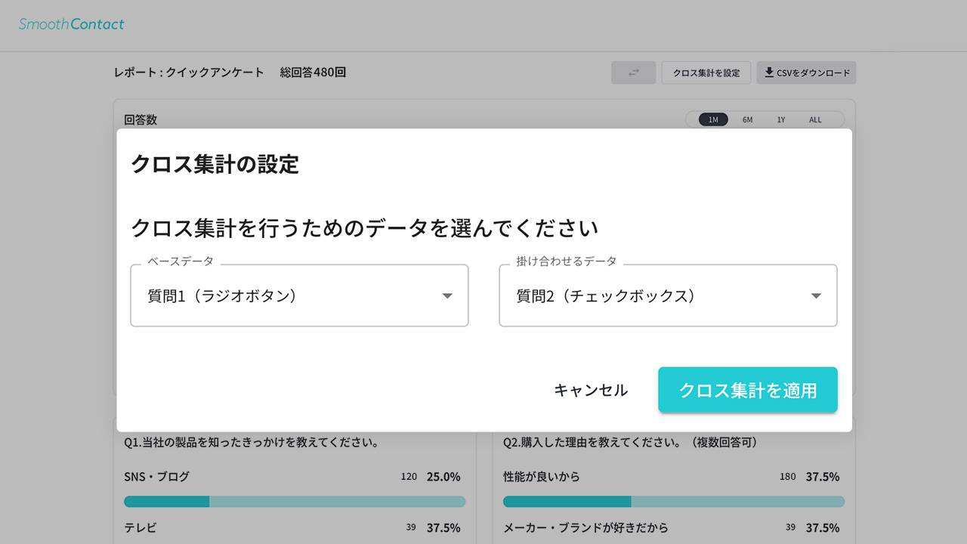Click the メーカー・ブランドが好きだから label
The height and width of the screenshot is (544, 967).
point(585,527)
